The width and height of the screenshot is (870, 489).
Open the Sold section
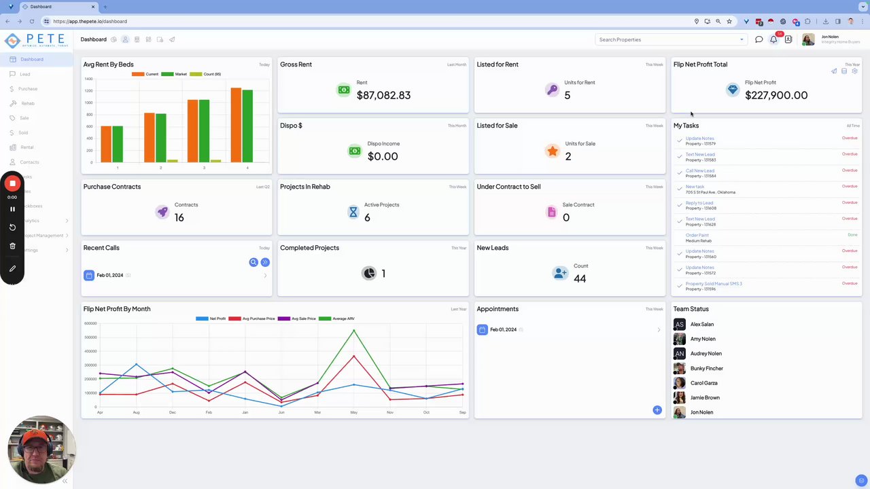(x=23, y=132)
